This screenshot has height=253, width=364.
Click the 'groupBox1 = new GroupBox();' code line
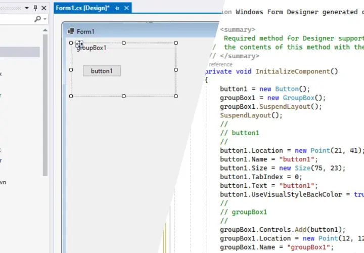(x=273, y=98)
